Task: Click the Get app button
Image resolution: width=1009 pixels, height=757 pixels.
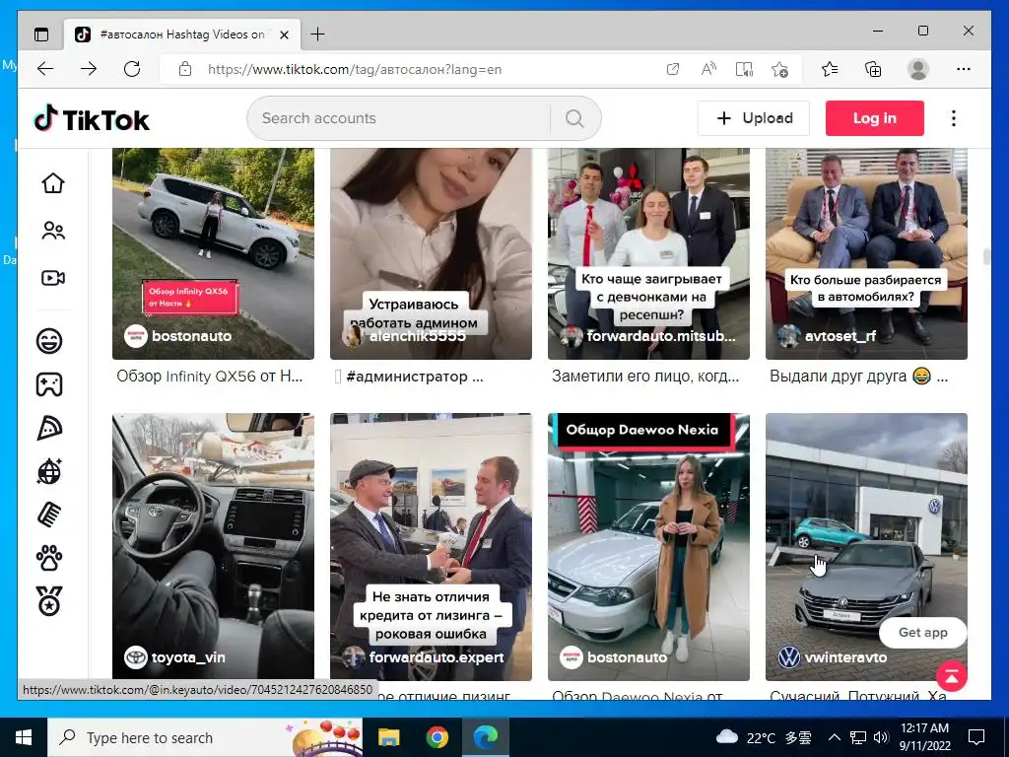Action: [x=922, y=633]
